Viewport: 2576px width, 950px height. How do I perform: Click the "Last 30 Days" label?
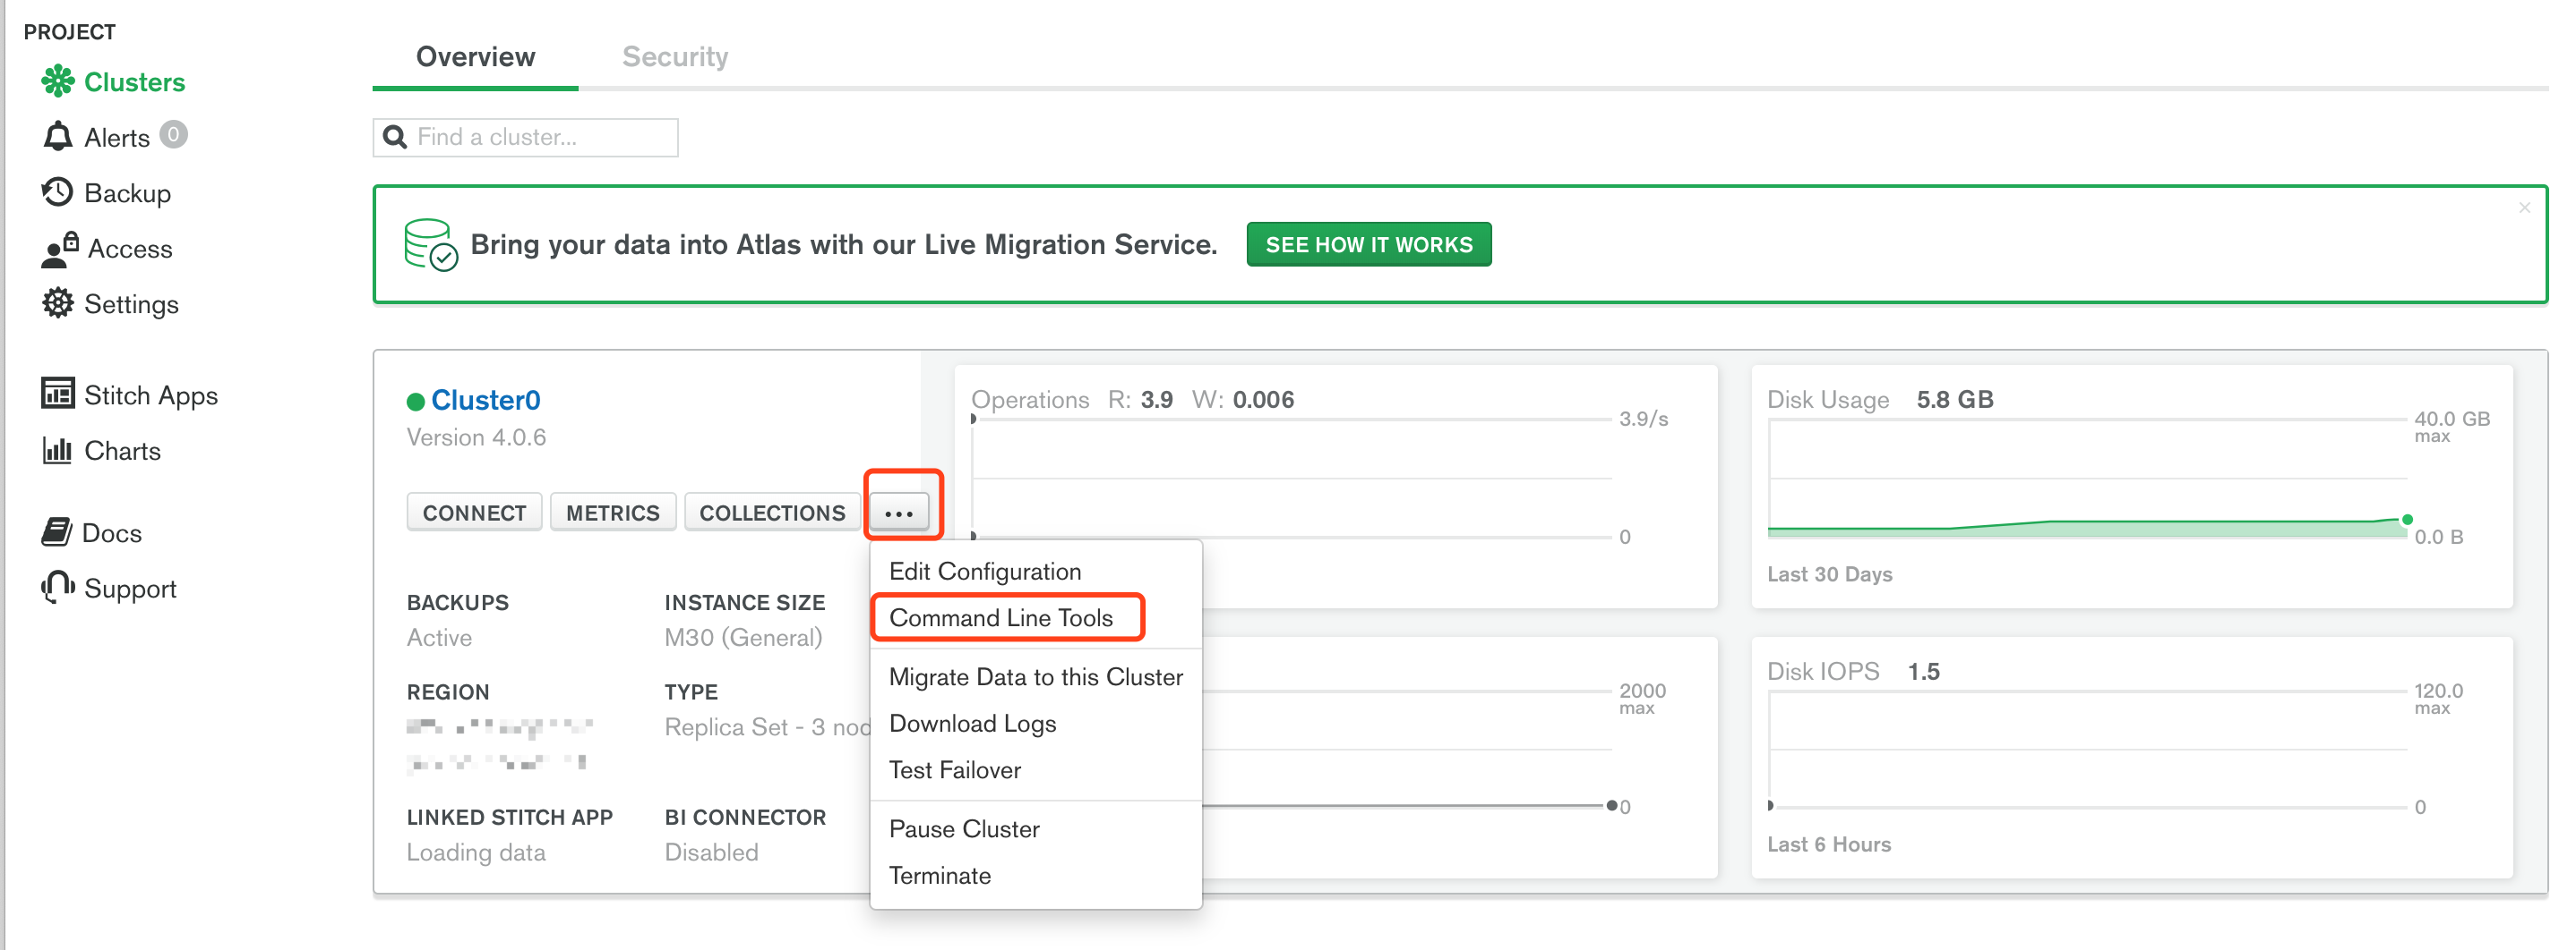pos(1829,574)
